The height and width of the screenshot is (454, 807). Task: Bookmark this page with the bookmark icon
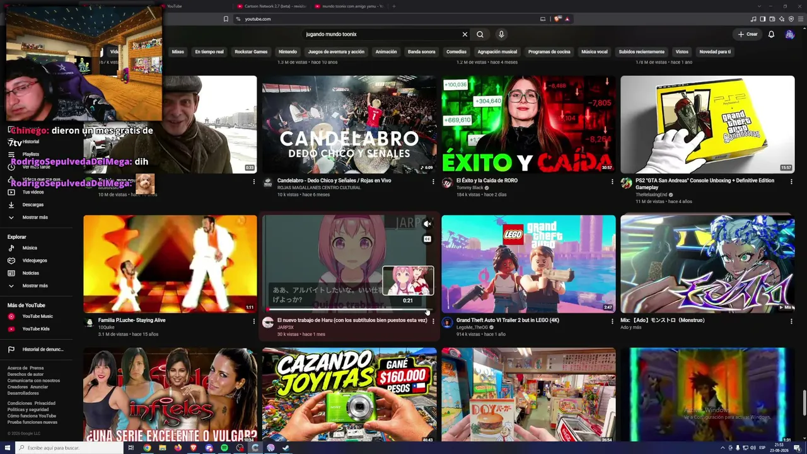(x=226, y=19)
